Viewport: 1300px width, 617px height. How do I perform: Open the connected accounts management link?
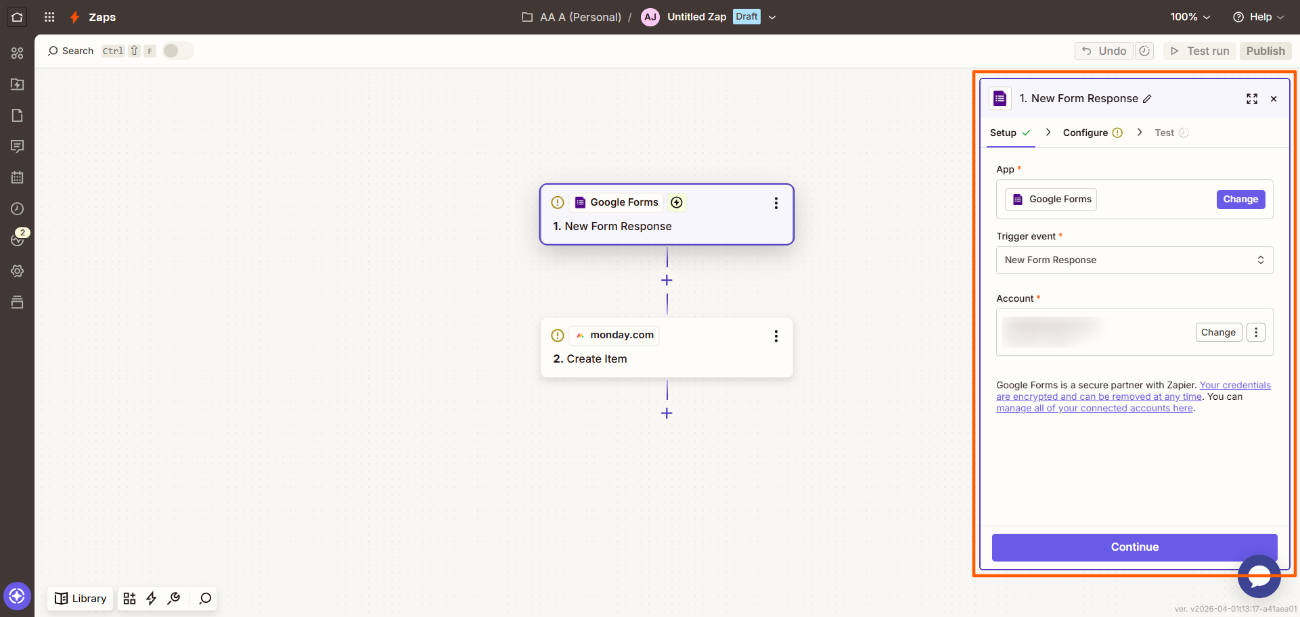tap(1094, 408)
